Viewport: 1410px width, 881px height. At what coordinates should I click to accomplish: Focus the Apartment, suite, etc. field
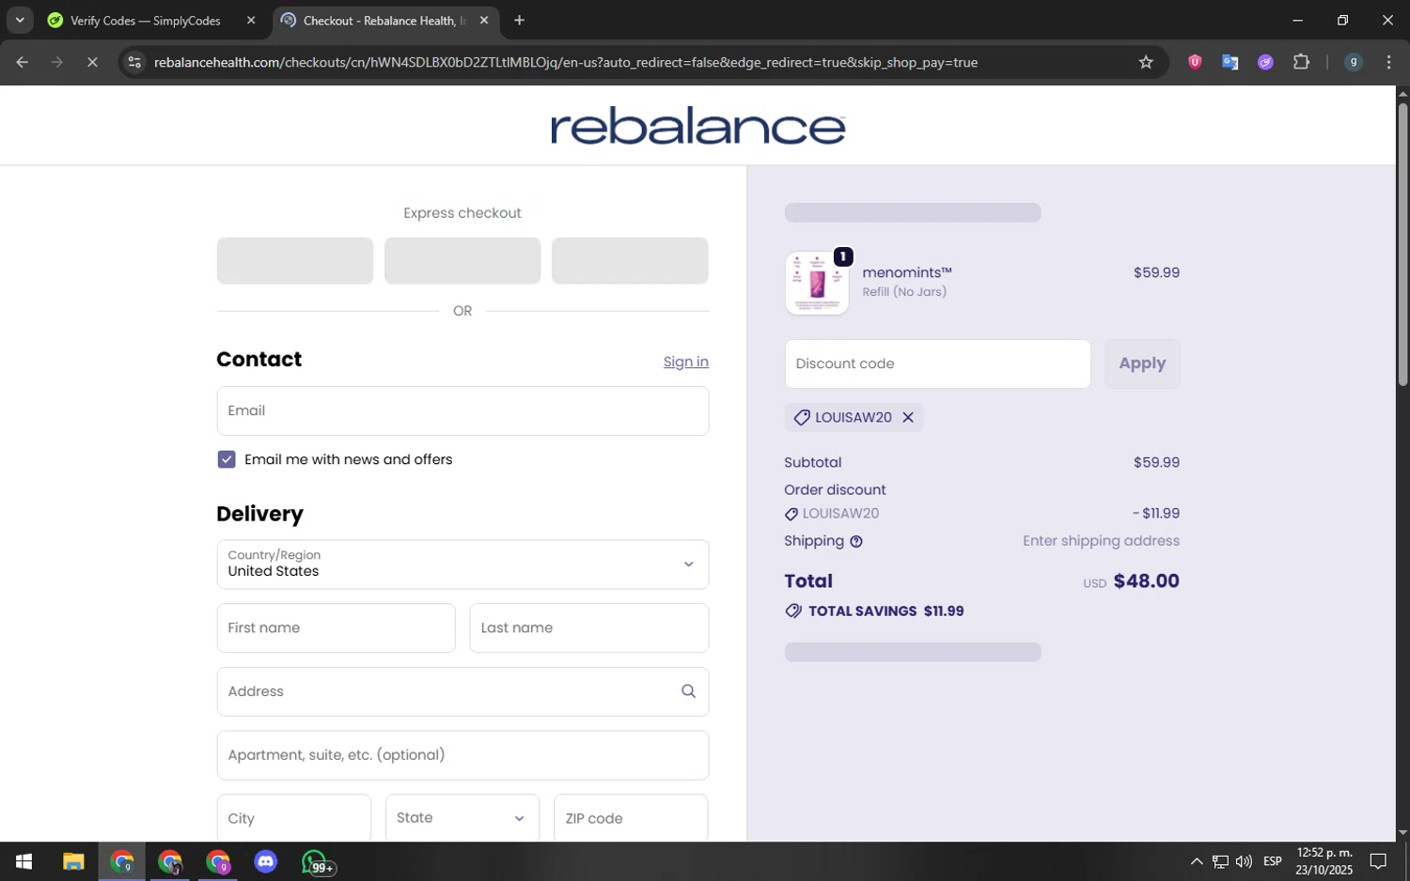[x=462, y=755]
